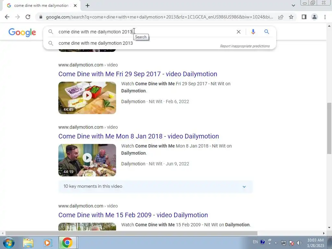Open the volume speaker tray icon
The width and height of the screenshot is (332, 249).
(x=299, y=243)
